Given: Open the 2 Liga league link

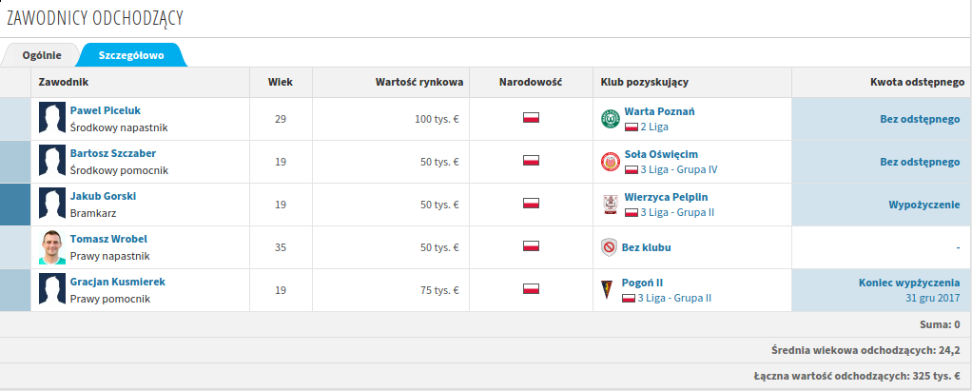Looking at the screenshot, I should pyautogui.click(x=656, y=127).
